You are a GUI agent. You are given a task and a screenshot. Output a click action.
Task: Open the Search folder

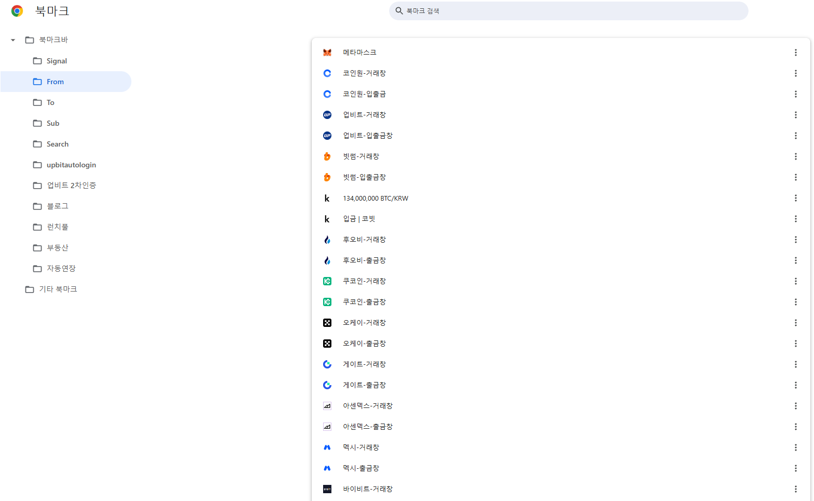point(65,144)
